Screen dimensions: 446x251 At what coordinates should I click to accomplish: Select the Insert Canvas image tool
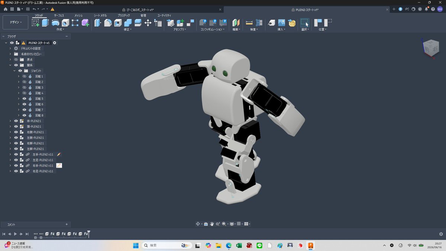(281, 23)
